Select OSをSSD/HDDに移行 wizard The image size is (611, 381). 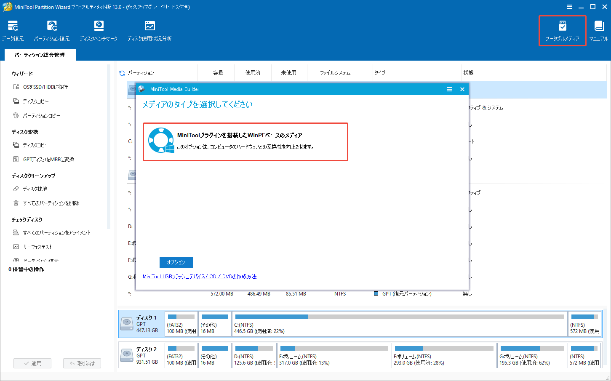(x=45, y=87)
